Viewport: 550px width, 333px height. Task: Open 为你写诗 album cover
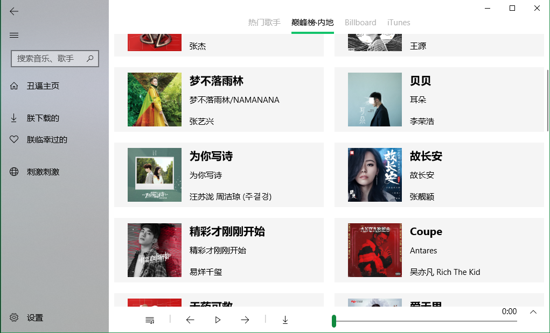coord(155,175)
